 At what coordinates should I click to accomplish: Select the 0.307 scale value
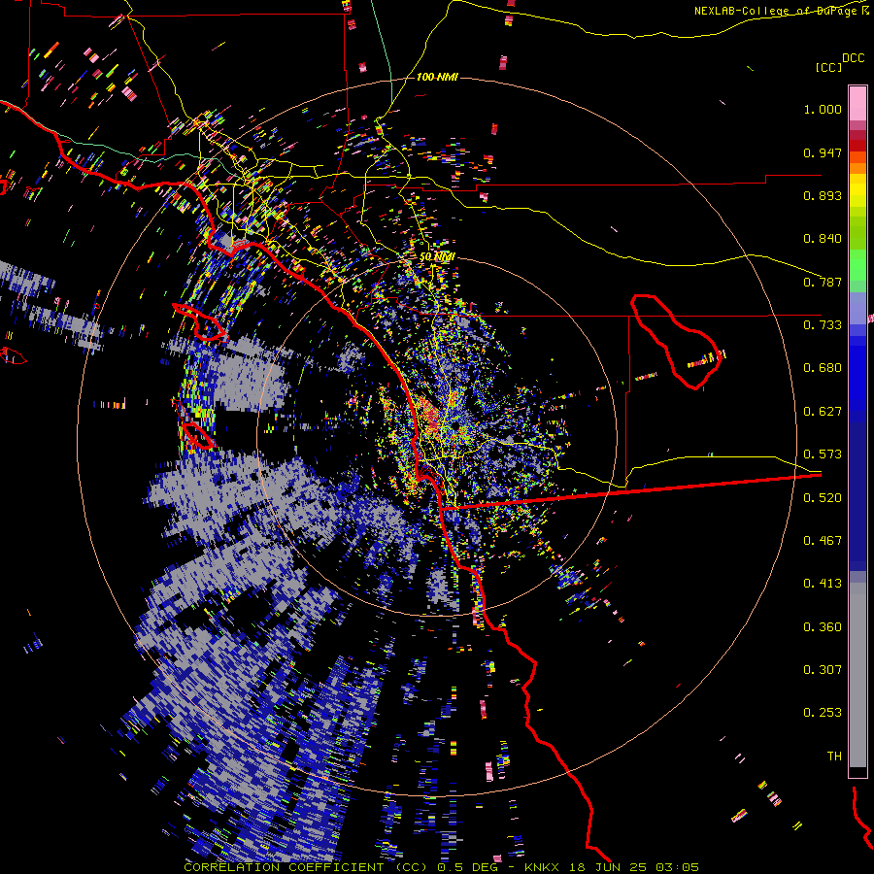(x=823, y=670)
